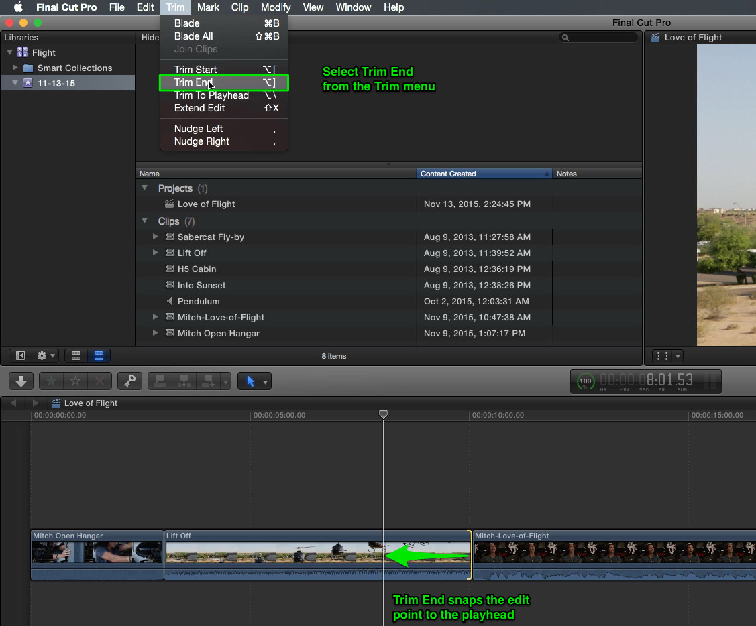Collapse the Clips group
756x626 pixels.
point(145,221)
